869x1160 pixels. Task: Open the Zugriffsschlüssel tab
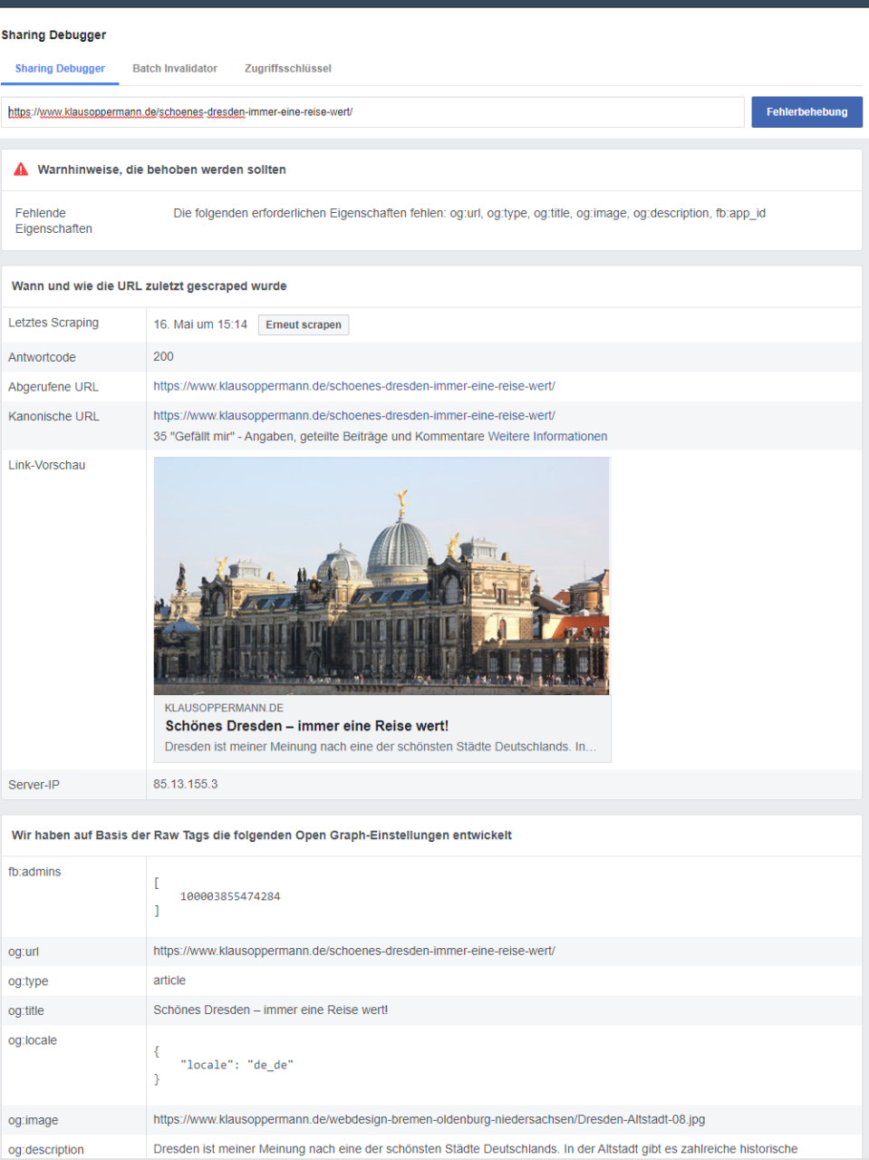click(x=287, y=69)
